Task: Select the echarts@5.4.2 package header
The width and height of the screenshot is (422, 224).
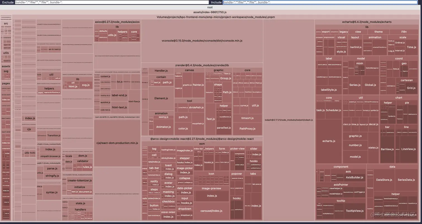Action: 367,22
